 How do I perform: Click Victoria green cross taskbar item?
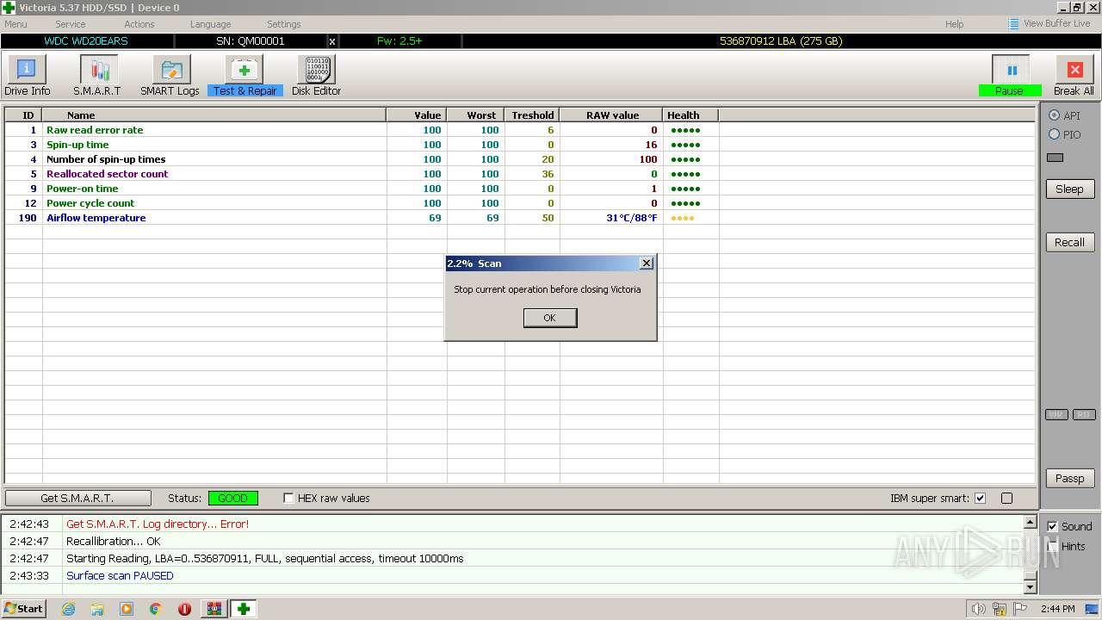[x=243, y=609]
